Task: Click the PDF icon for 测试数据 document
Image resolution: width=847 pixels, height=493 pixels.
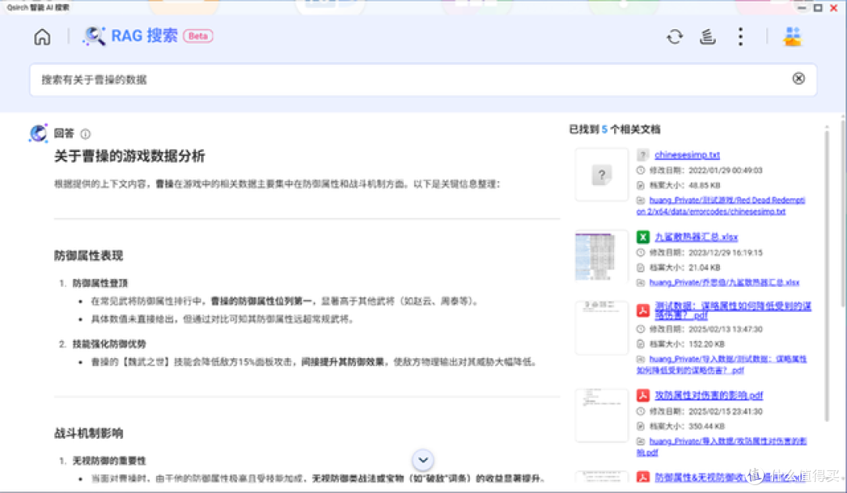Action: 642,310
